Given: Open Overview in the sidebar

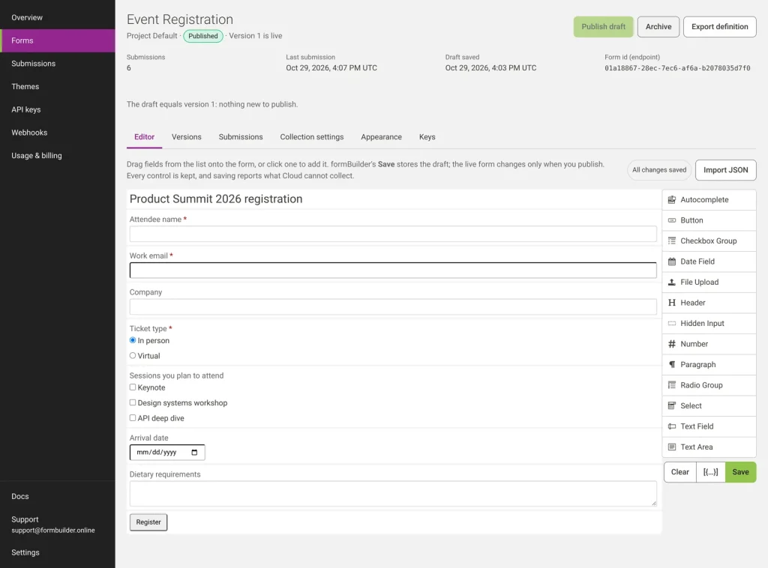Looking at the screenshot, I should (57, 18).
